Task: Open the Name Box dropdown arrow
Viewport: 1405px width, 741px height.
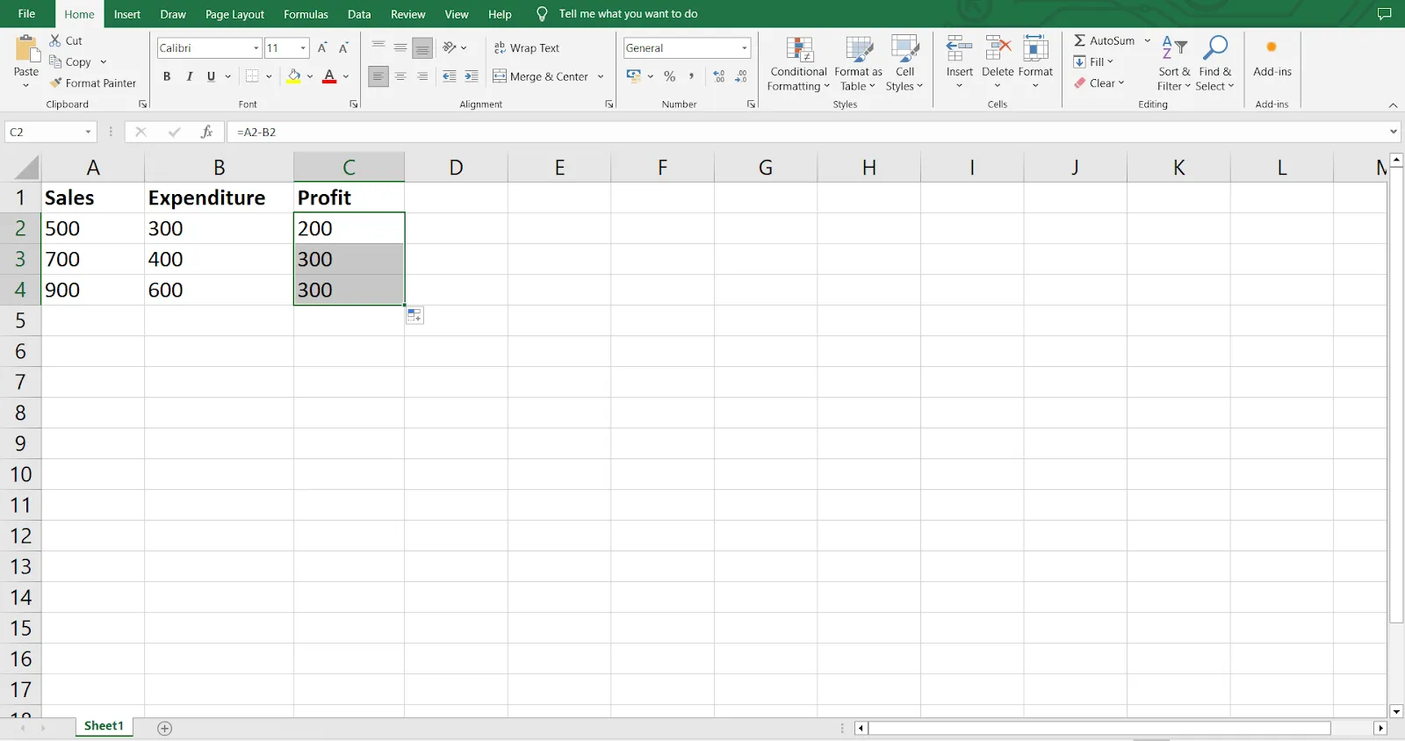Action: (x=88, y=132)
